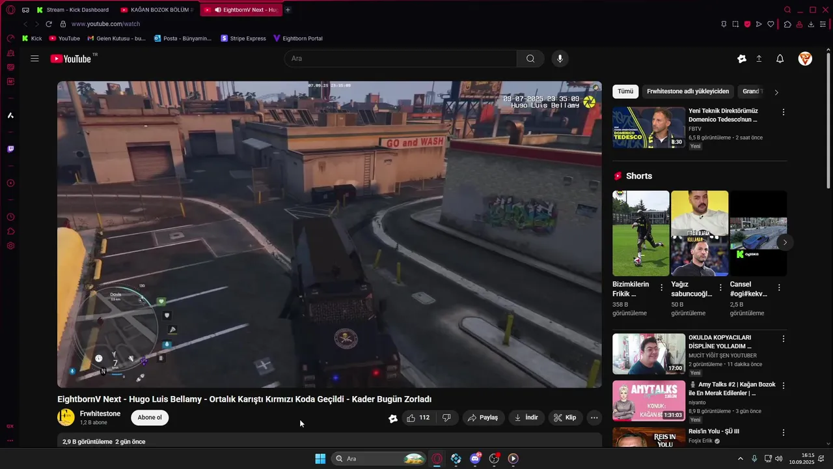The width and height of the screenshot is (833, 469).
Task: Open the Cansel #ogi short thumbnail
Action: (758, 233)
